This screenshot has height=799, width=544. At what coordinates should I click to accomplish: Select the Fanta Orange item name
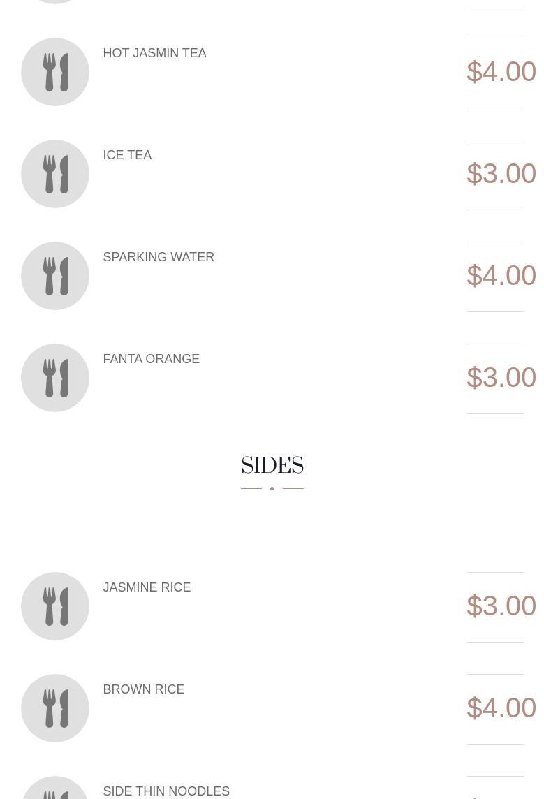151,359
